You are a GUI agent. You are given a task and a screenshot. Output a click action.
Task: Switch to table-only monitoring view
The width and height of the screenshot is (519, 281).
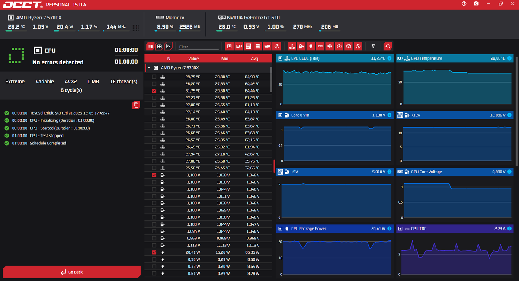(160, 46)
